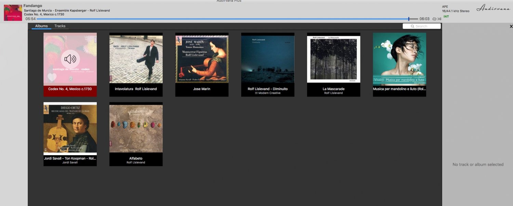Open the Intavolatura Rolf Lislevand album cover

point(136,59)
